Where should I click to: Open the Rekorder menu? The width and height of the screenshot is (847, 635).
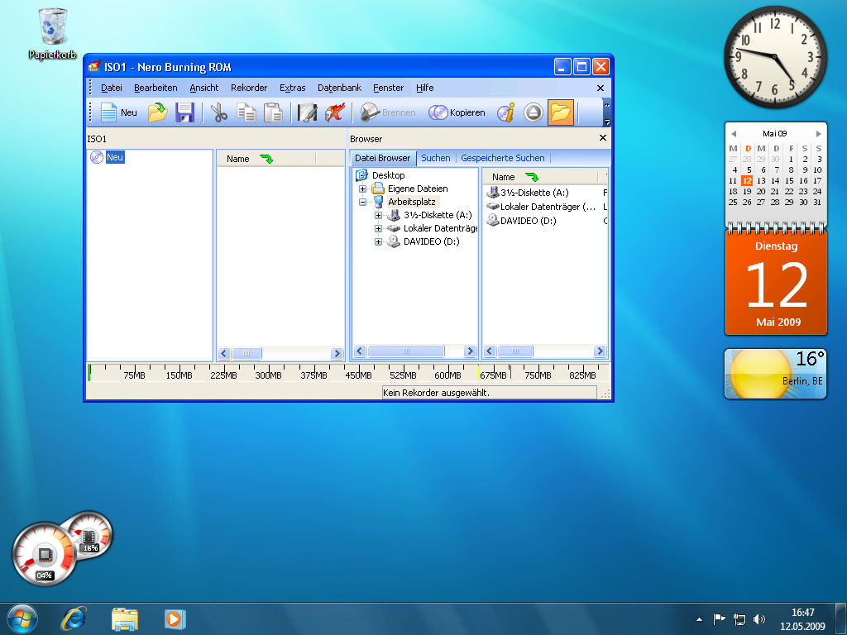(249, 88)
